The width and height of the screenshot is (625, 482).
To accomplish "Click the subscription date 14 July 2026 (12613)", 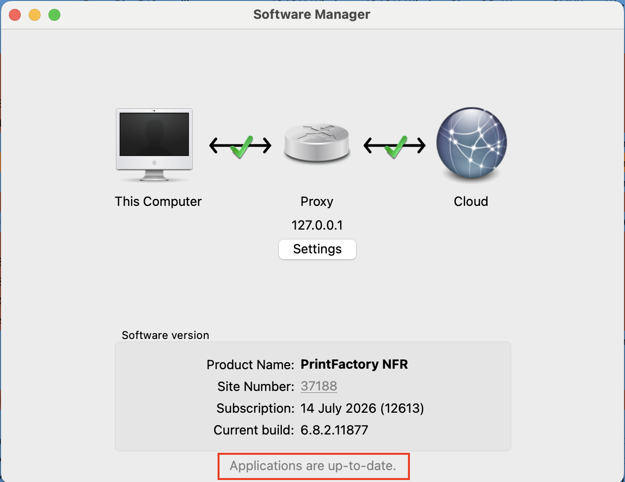I will pyautogui.click(x=362, y=408).
